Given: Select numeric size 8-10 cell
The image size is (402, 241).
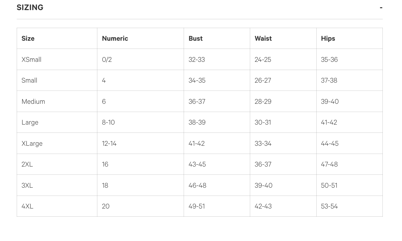Looking at the screenshot, I should (108, 122).
